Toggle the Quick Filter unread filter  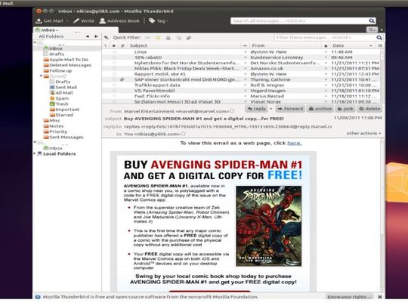tap(147, 38)
